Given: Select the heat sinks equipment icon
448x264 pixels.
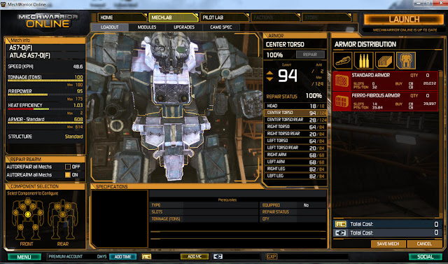Looking at the screenshot, I should coord(384,60).
